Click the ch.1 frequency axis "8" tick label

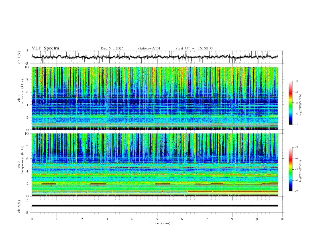[x=28, y=80]
